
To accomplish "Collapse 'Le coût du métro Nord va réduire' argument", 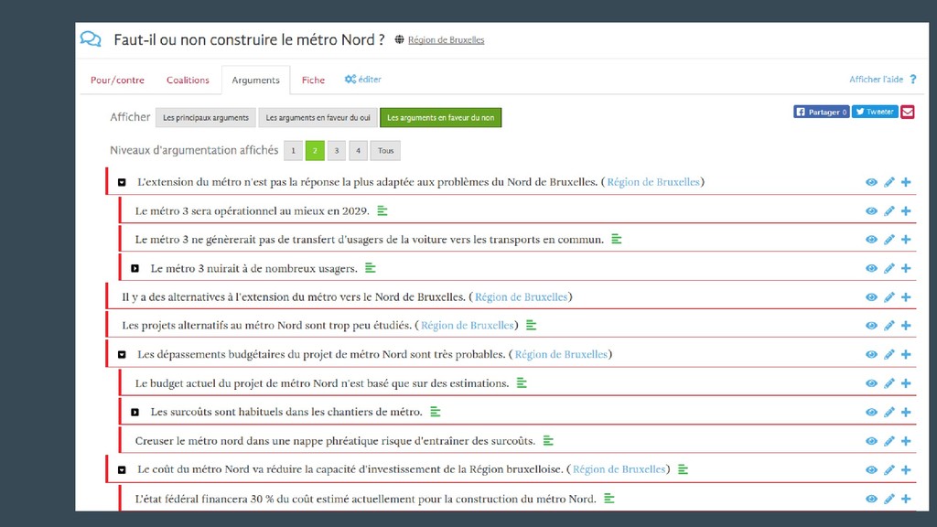I will click(122, 470).
